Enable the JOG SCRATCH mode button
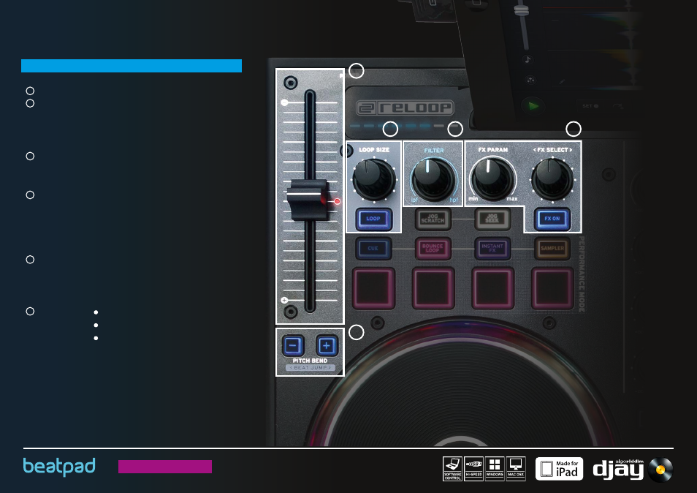 pos(433,219)
